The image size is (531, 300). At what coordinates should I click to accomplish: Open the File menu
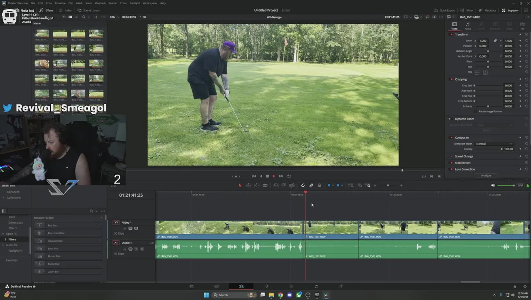tap(33, 3)
